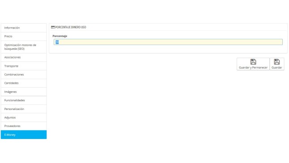Viewport: 289px width, 163px height.
Task: Select the active E-Money tab
Action: coord(24,134)
